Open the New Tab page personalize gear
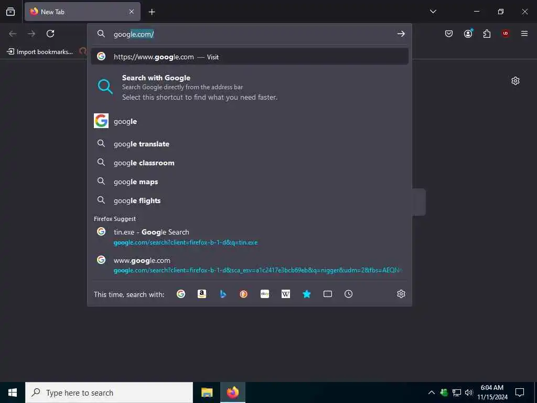Image resolution: width=537 pixels, height=403 pixels. tap(515, 81)
